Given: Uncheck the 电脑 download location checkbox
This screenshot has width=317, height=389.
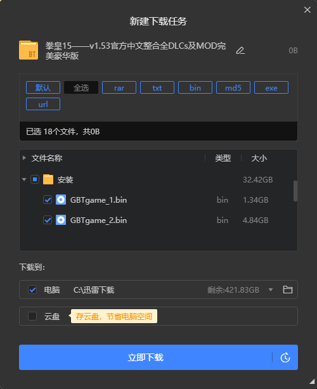Looking at the screenshot, I should 32,290.
